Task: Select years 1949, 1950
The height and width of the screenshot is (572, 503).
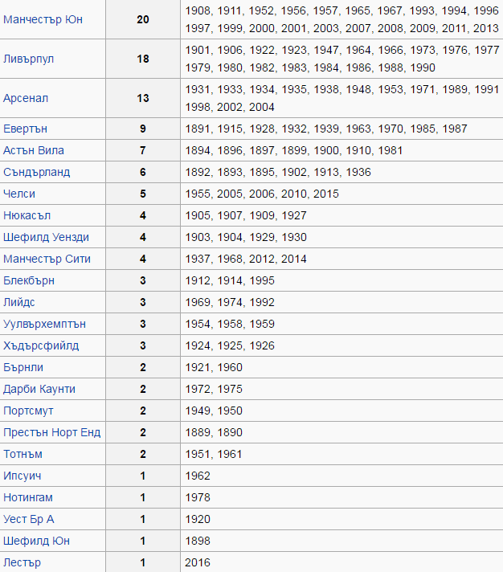Action: 214,411
